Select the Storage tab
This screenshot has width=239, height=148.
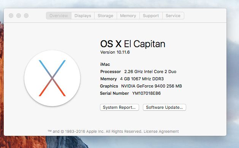pyautogui.click(x=106, y=16)
